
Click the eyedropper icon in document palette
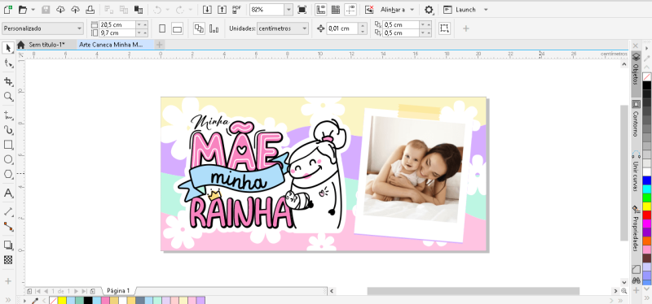pyautogui.click(x=36, y=300)
